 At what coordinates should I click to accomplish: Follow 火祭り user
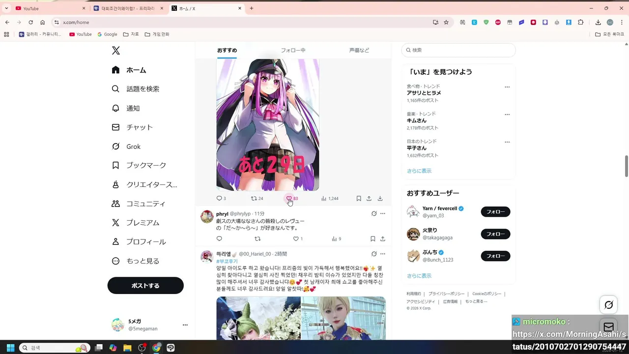495,234
